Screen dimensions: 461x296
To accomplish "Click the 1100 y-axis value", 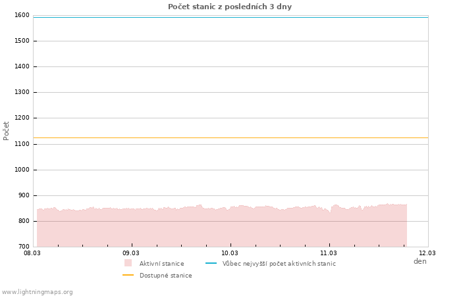I will click(22, 144).
